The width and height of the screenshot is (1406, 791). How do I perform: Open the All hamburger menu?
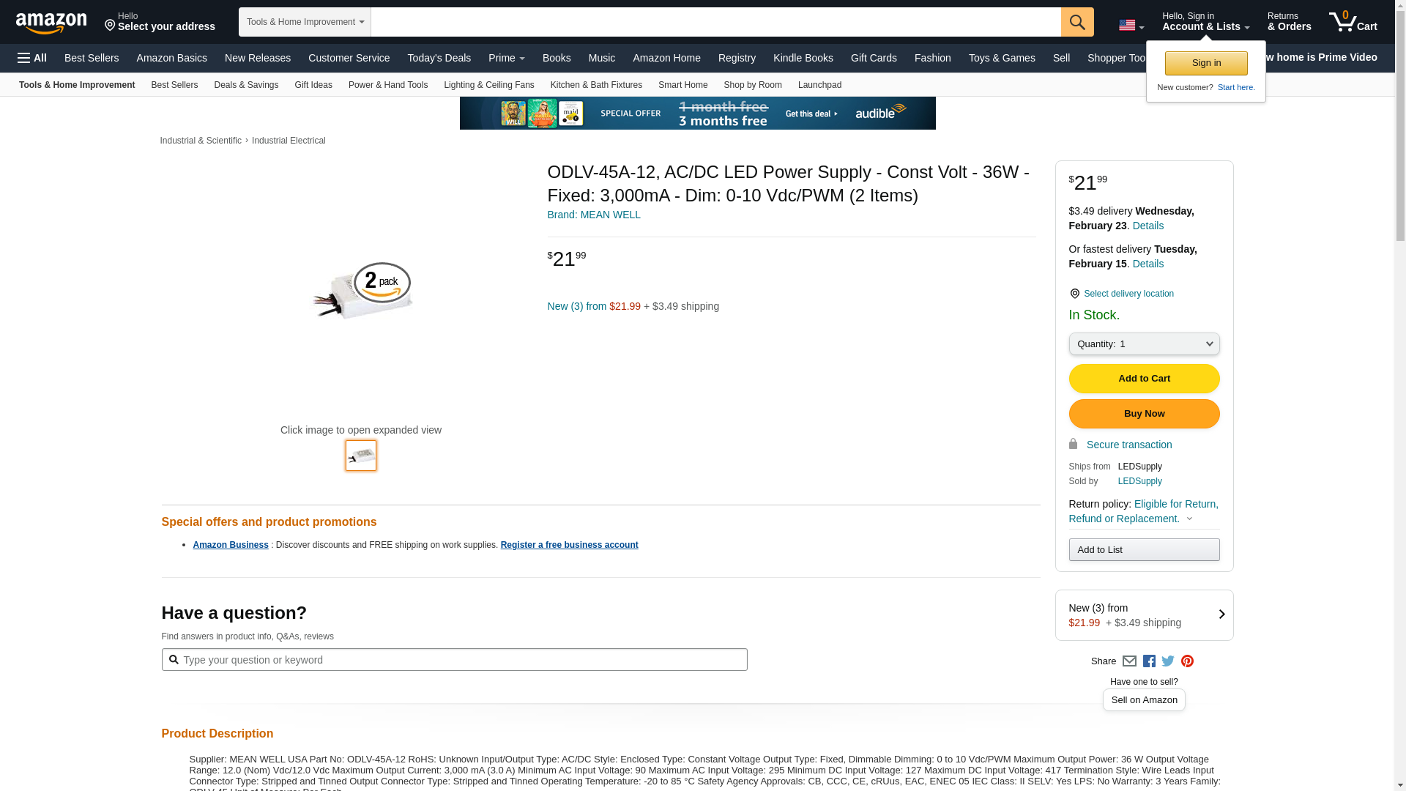(x=32, y=58)
